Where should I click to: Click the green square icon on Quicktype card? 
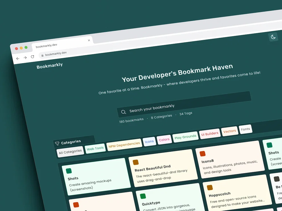(x=143, y=196)
